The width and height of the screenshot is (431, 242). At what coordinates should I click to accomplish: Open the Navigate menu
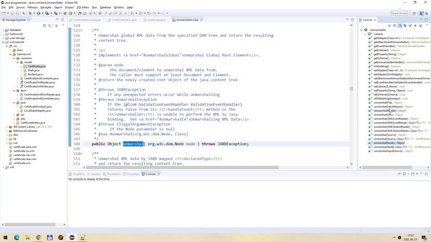click(46, 7)
